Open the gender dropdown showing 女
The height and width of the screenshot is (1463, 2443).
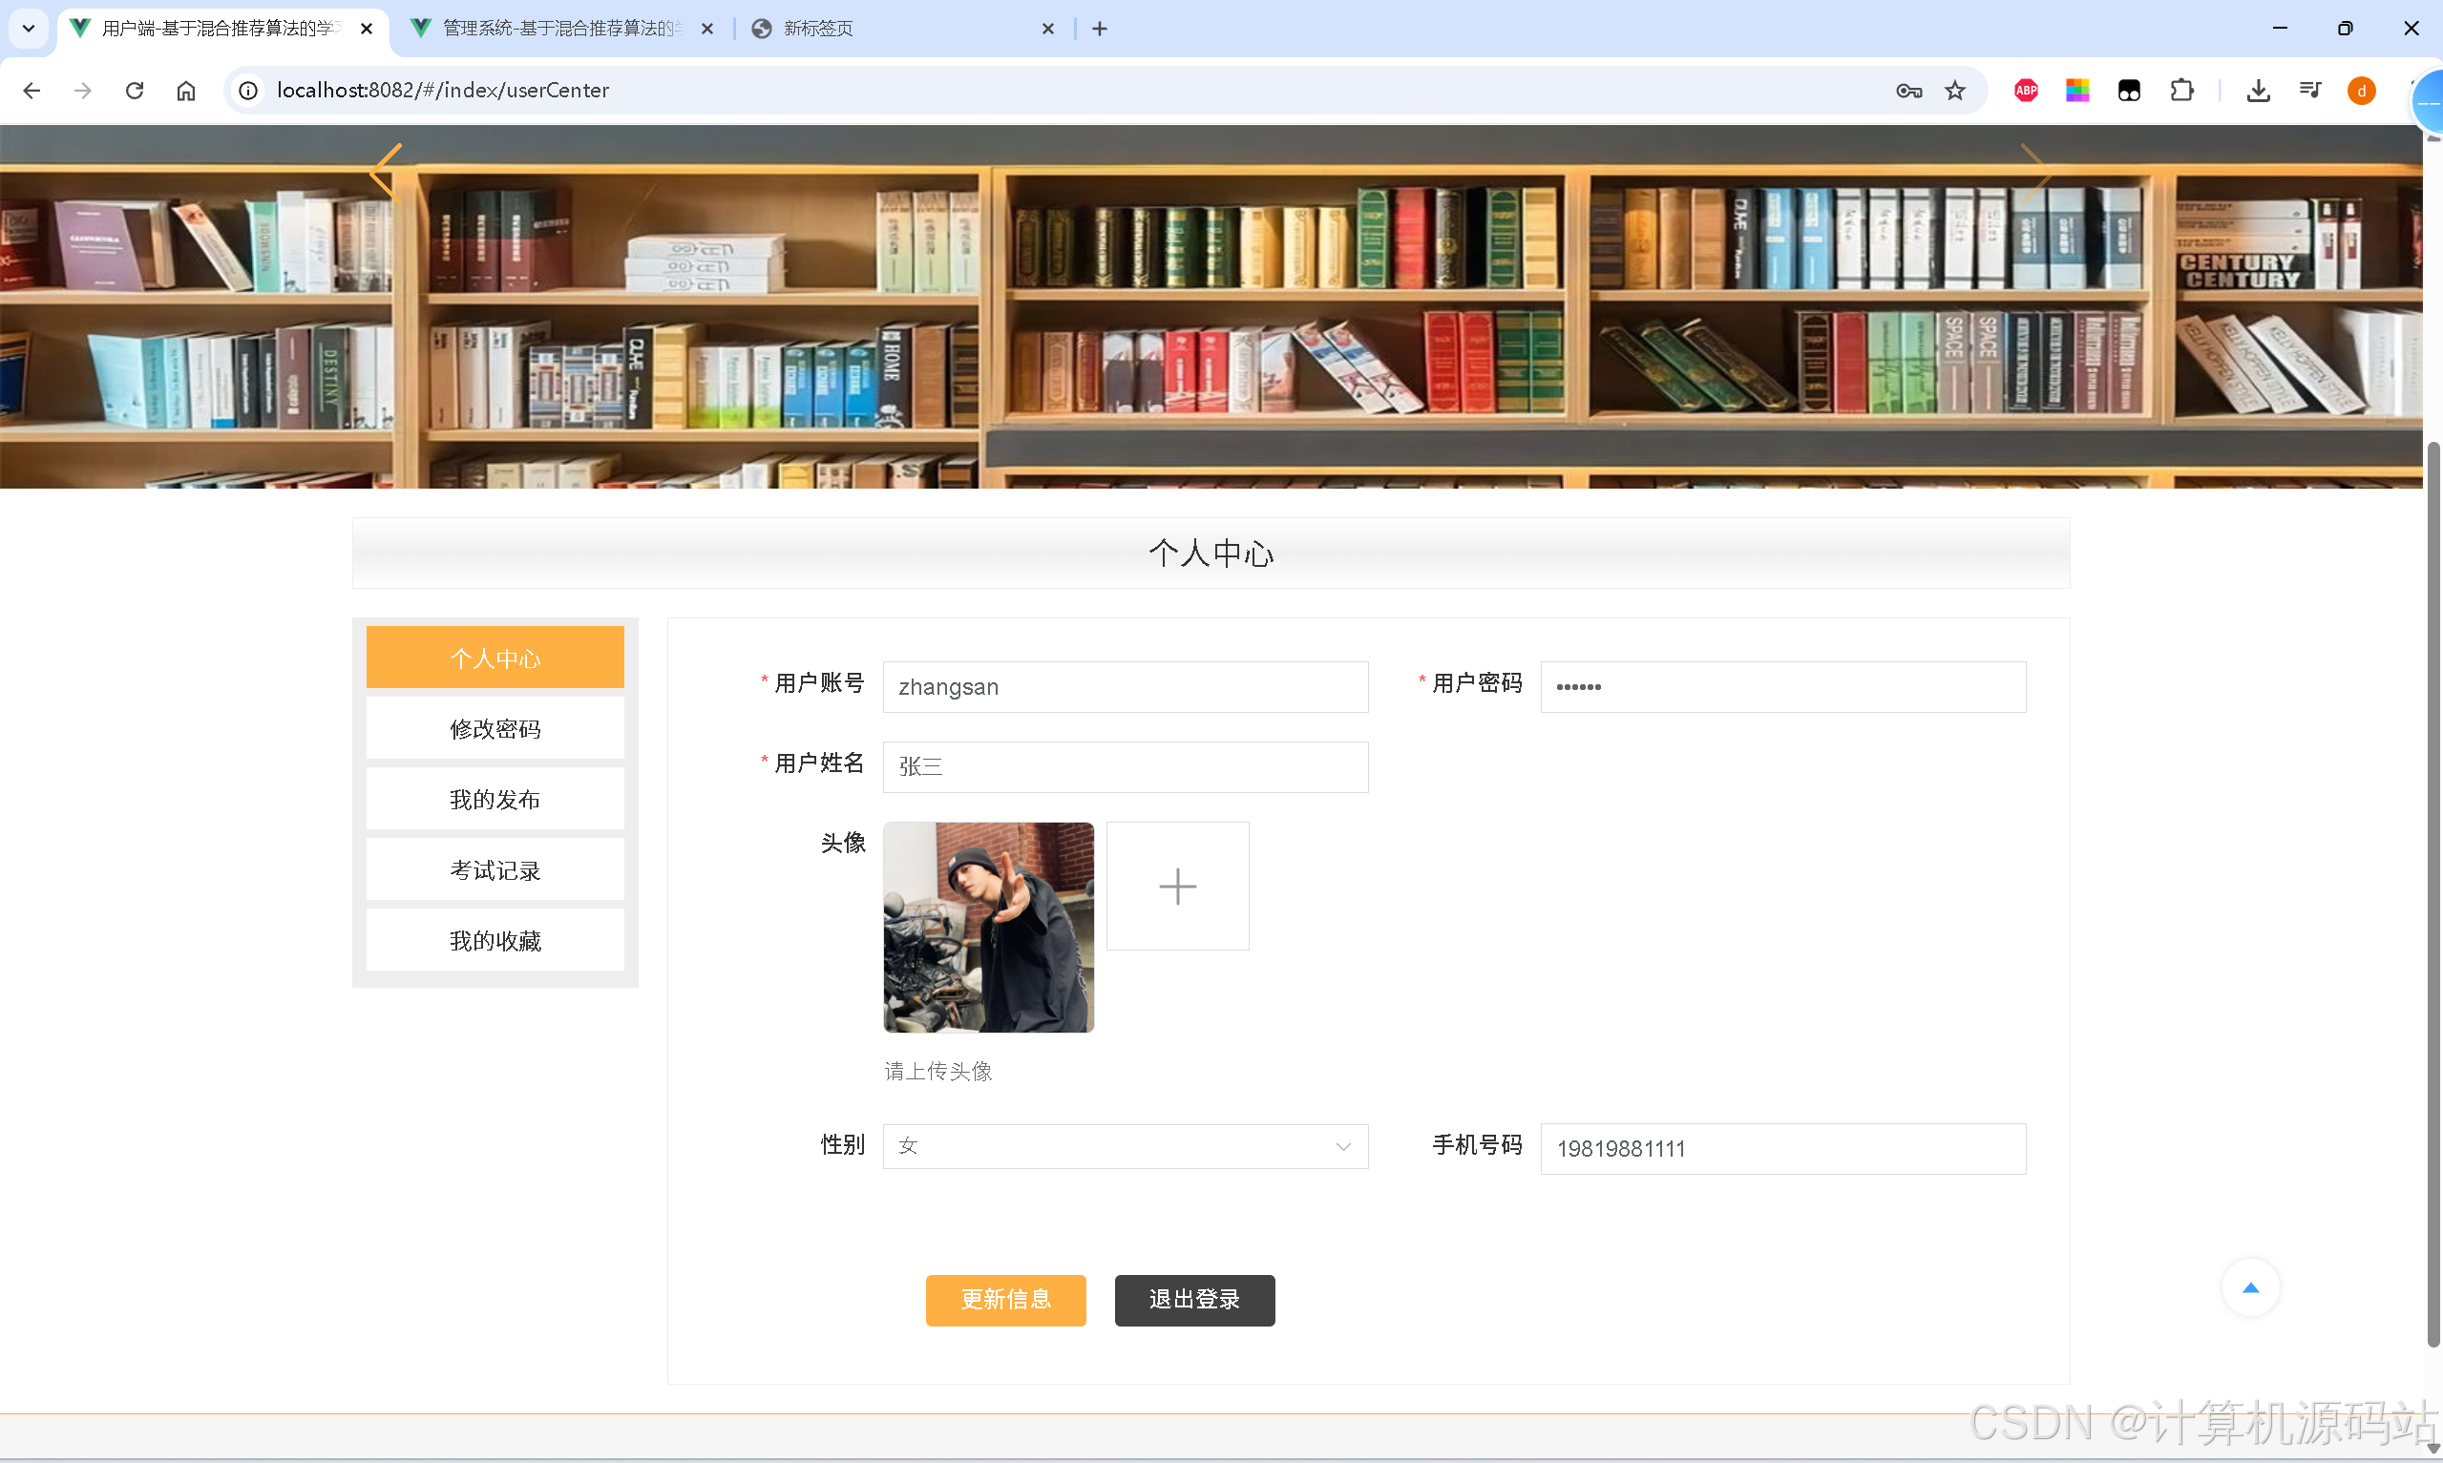(1124, 1145)
